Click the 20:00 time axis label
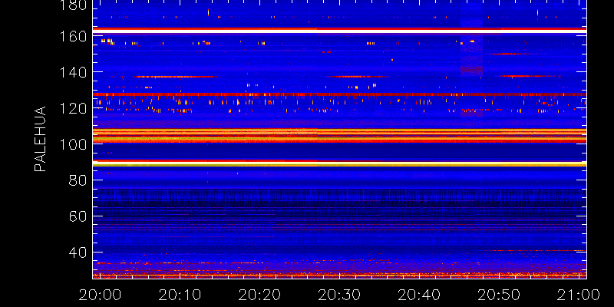Viewport: 614px width, 307px height. tap(100, 295)
